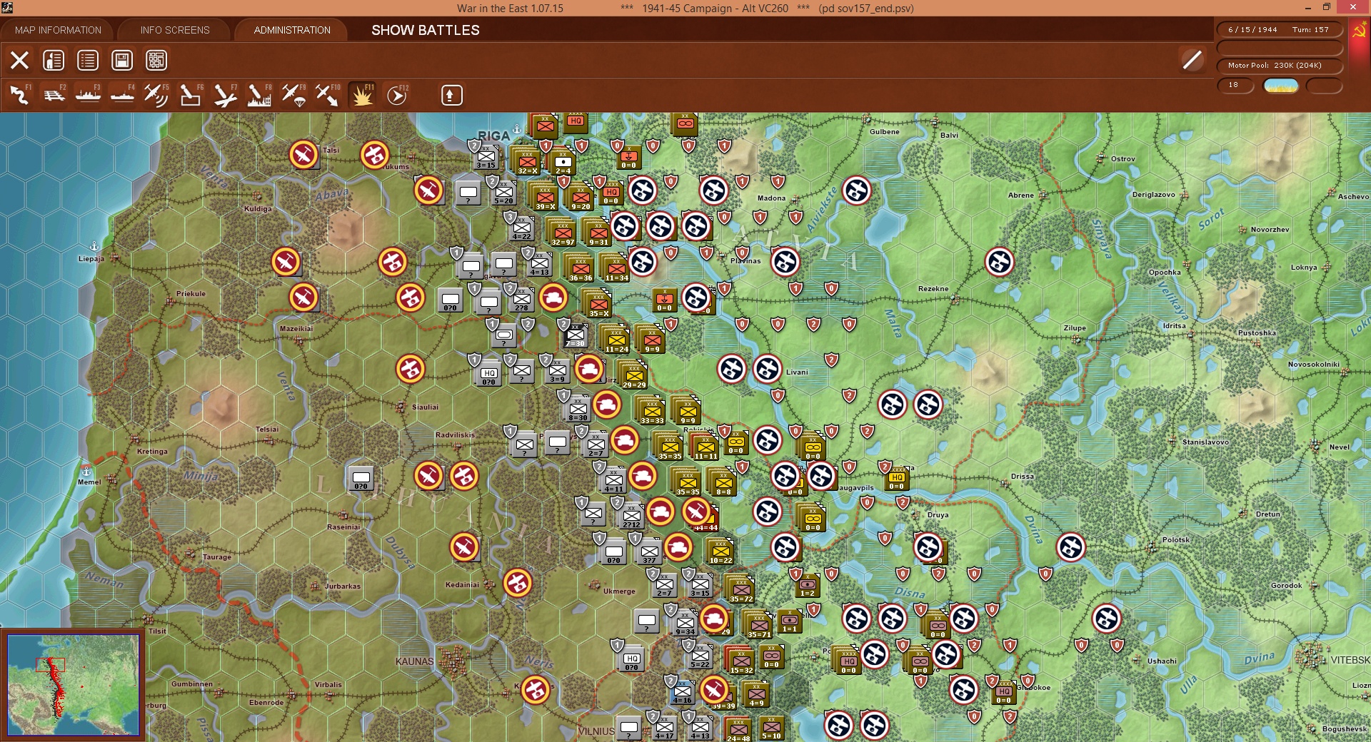Click the diagonal slash round button

[1192, 60]
